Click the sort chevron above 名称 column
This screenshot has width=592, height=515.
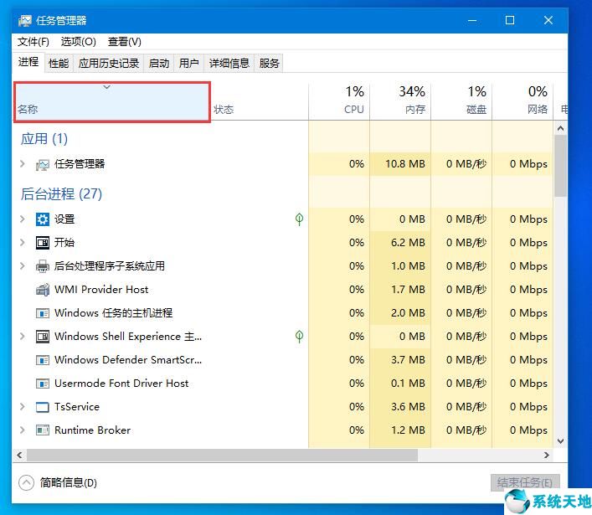point(107,87)
